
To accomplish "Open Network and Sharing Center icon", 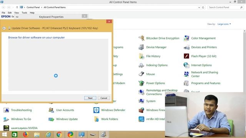I will (186, 74).
